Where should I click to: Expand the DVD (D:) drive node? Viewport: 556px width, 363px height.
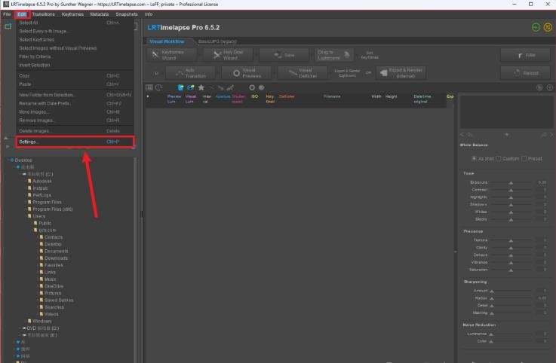[x=21, y=328]
